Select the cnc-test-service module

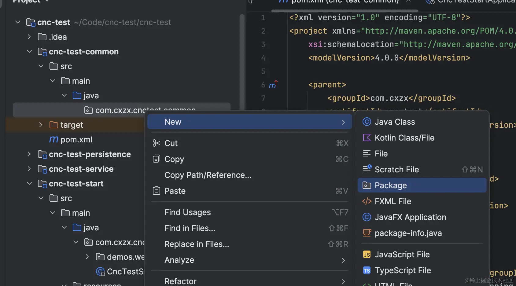coord(81,169)
